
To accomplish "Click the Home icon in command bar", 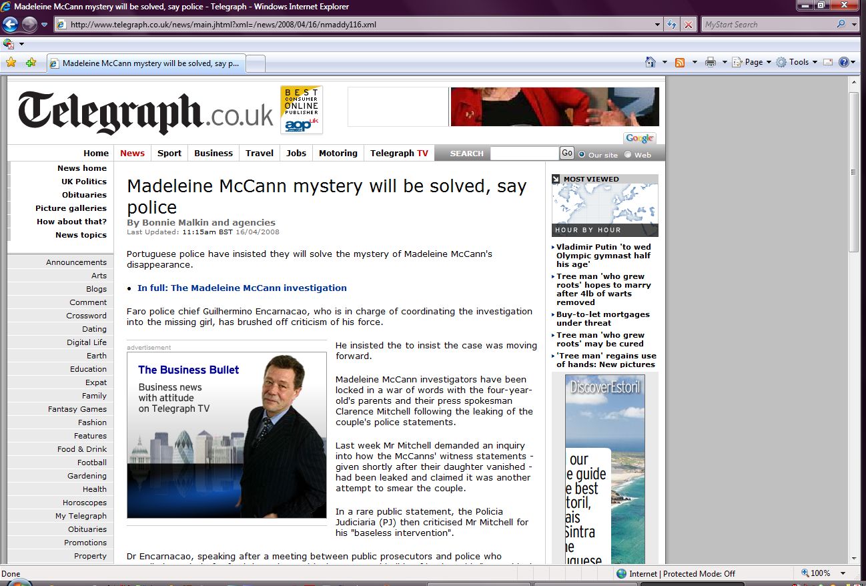I will click(651, 62).
